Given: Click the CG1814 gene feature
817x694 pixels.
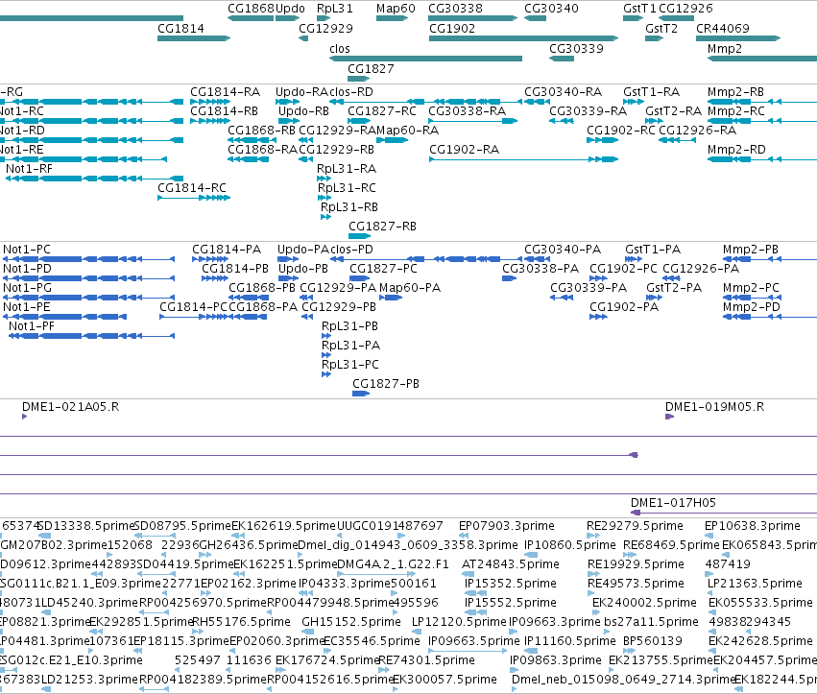Looking at the screenshot, I should coord(194,38).
